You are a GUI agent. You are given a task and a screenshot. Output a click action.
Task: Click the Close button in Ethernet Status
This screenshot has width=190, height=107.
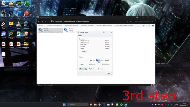[108, 73]
